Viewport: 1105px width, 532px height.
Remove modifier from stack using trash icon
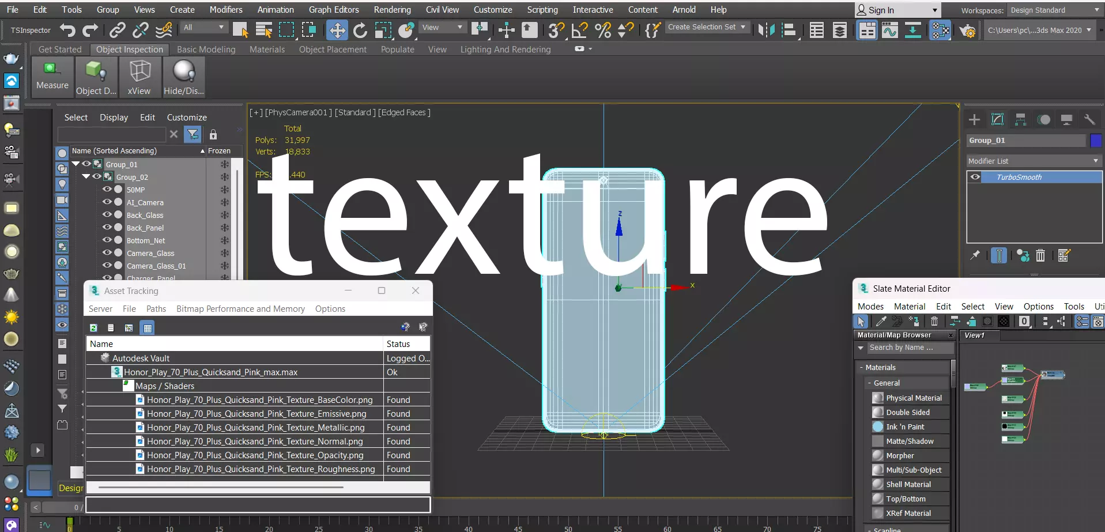tap(1040, 255)
